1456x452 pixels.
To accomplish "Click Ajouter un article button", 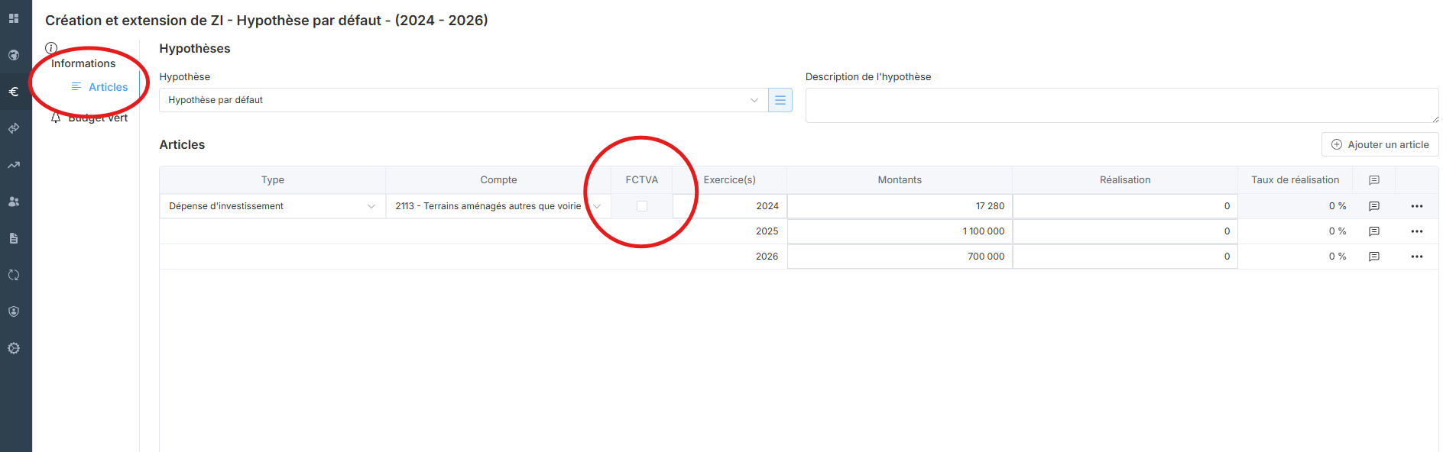I will [x=1380, y=144].
